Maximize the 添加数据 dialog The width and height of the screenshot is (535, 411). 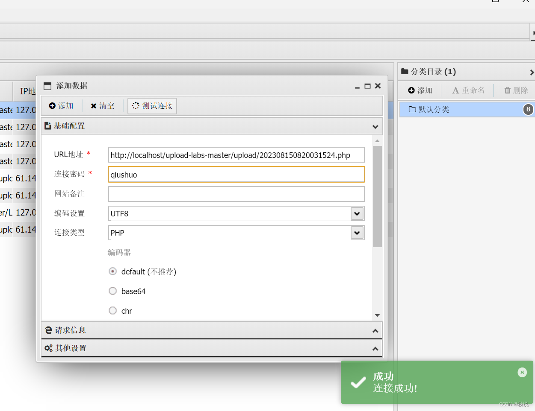(x=367, y=86)
